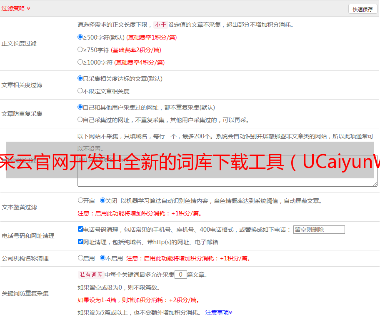Click the 正文长度过滤 row label
This screenshot has height=320, width=380.
point(19,43)
